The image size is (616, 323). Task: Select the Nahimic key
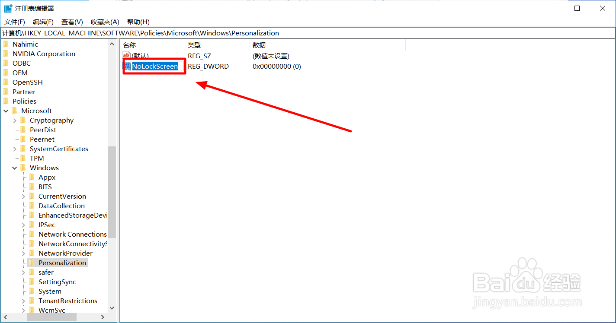(26, 44)
